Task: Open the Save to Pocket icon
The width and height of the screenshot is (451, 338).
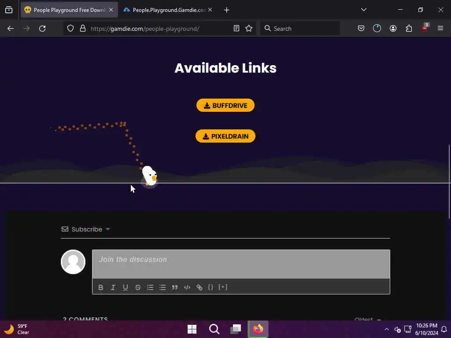Action: point(361,29)
